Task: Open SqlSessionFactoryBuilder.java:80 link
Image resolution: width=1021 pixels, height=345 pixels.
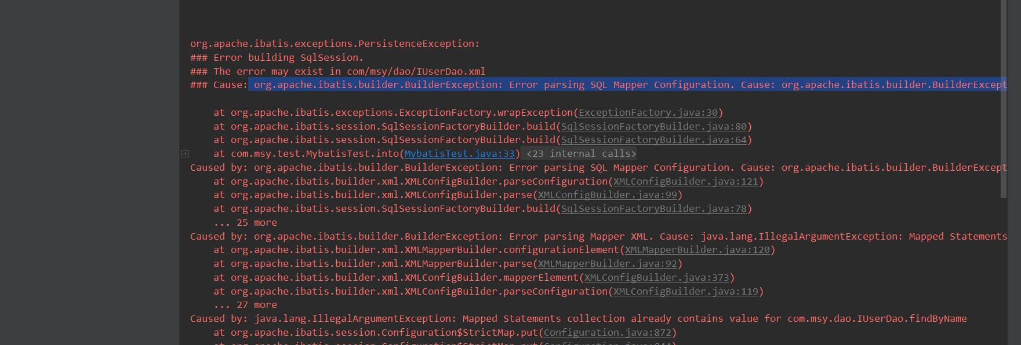Action: point(654,126)
